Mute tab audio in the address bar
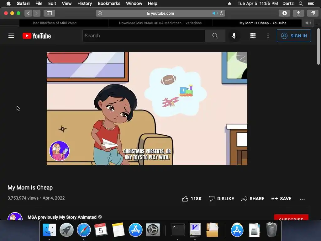The width and height of the screenshot is (321, 241). (215, 13)
